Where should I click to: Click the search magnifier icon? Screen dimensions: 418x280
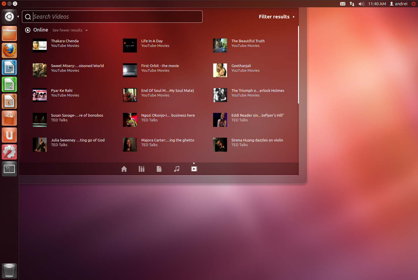pos(28,17)
